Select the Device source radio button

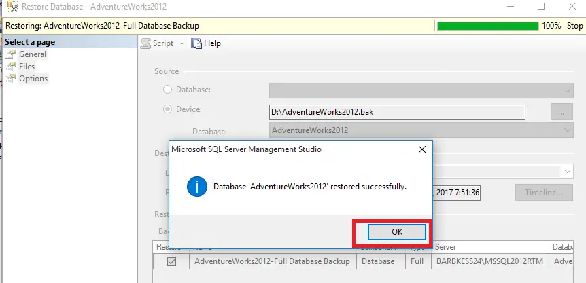coord(167,109)
